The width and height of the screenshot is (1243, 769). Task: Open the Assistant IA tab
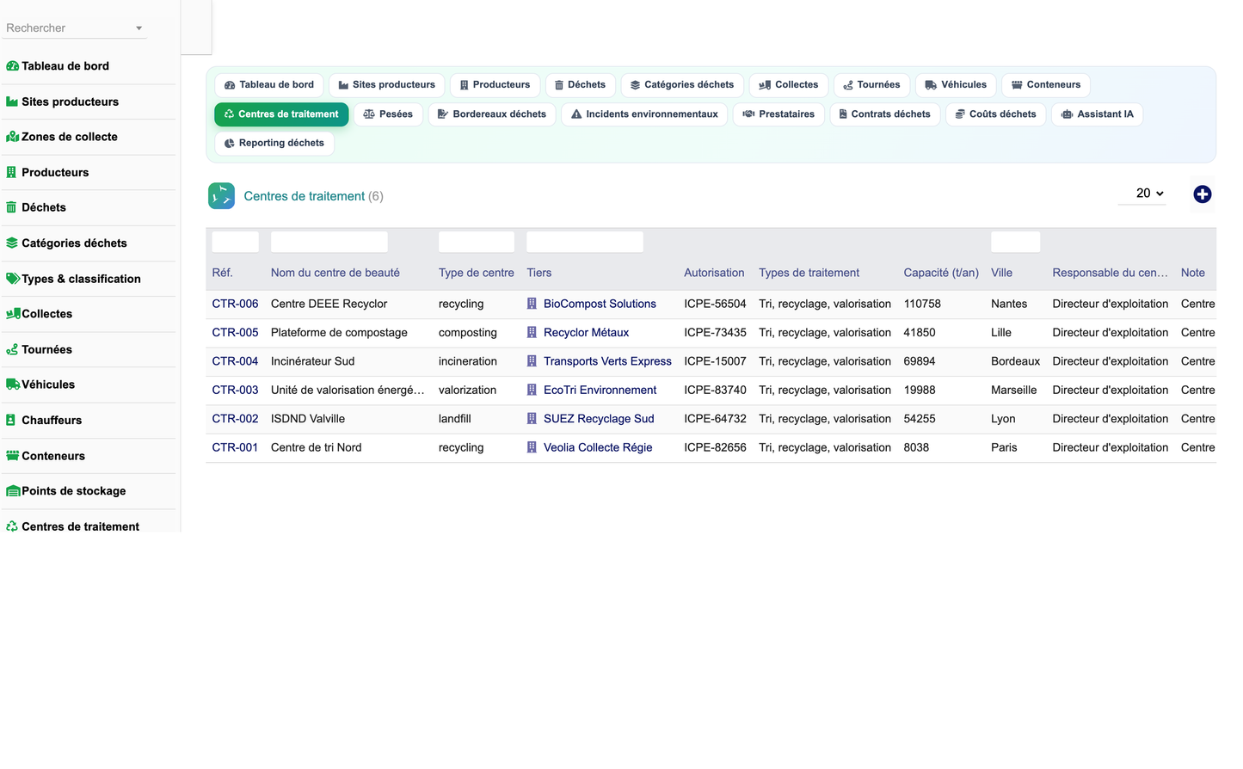point(1098,114)
